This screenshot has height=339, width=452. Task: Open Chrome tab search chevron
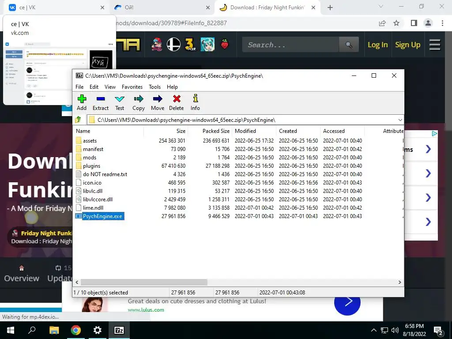381,6
